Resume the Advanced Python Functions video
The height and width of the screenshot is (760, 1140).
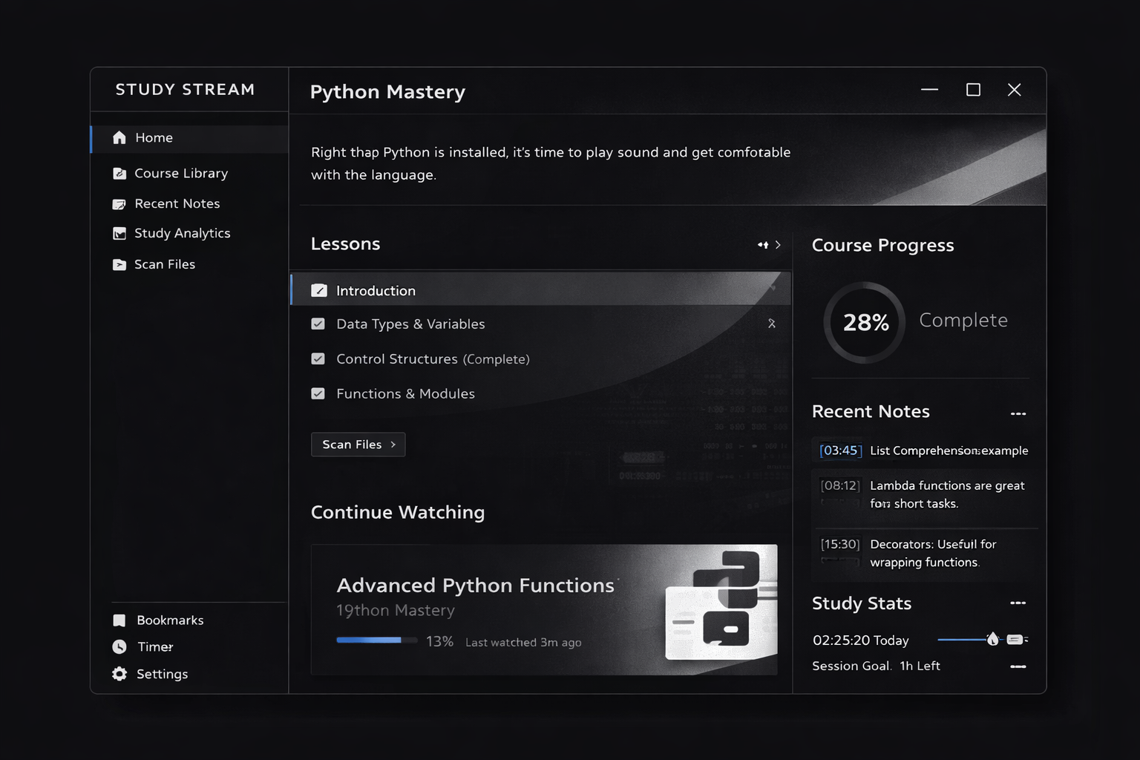pos(544,609)
